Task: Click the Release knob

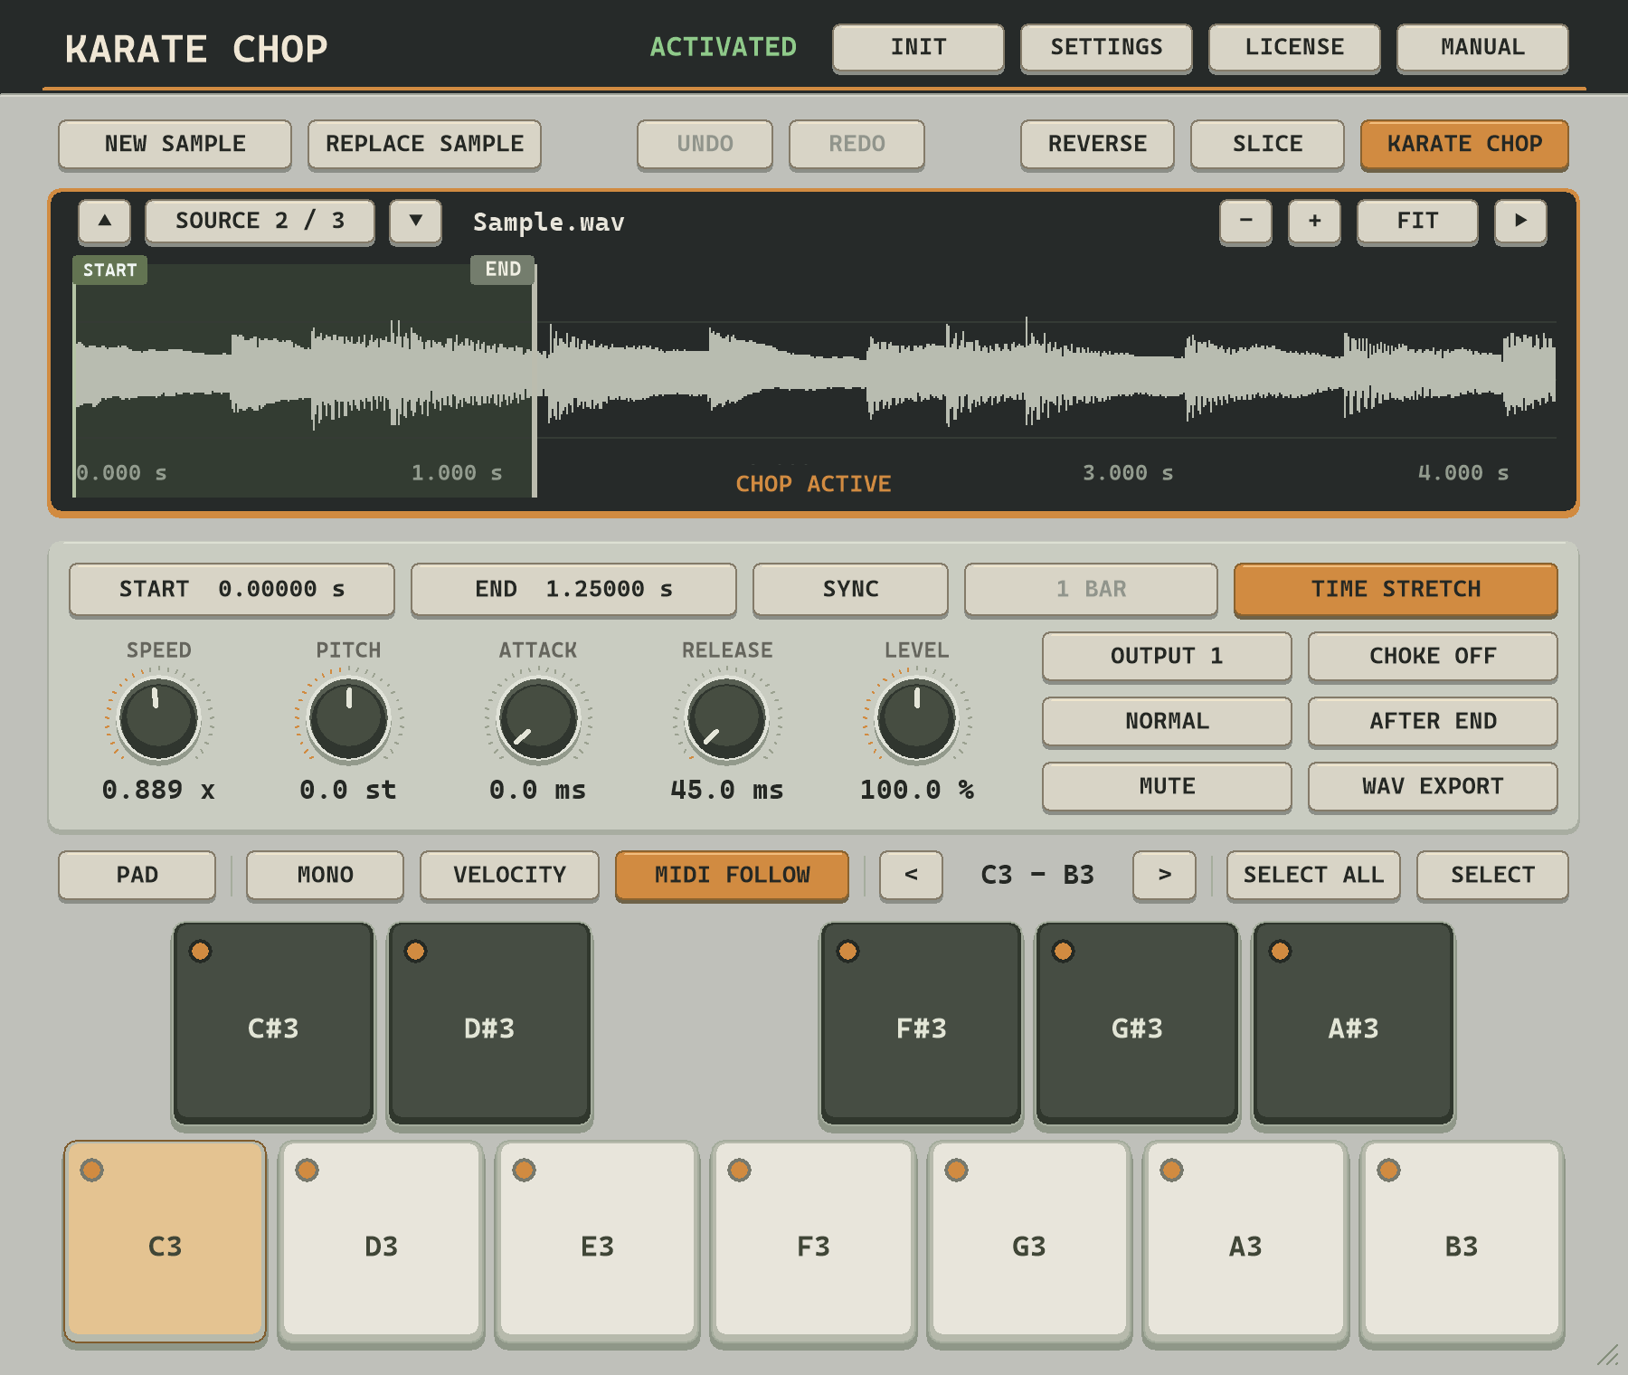Action: coord(727,719)
